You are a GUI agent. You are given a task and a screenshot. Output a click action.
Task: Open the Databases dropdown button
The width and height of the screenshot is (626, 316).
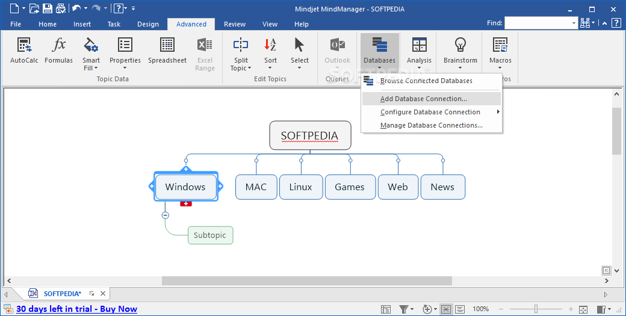coord(379,54)
